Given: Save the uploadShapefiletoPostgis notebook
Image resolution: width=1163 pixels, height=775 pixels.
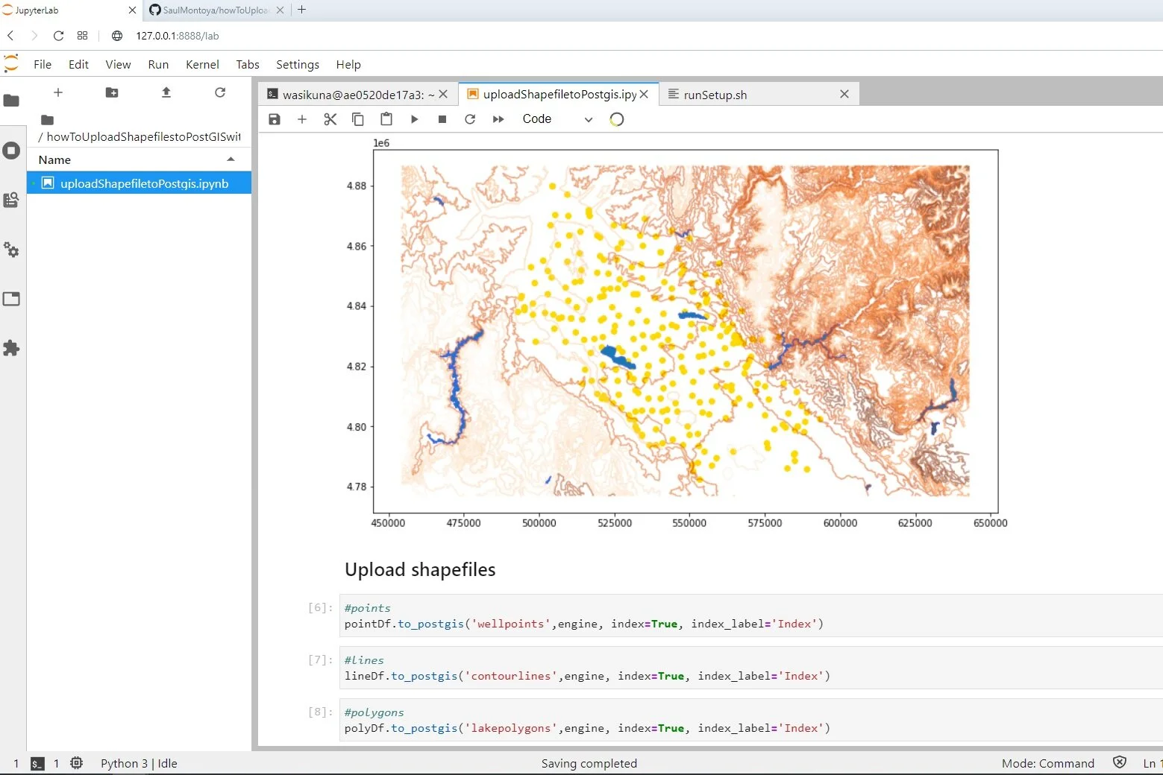Looking at the screenshot, I should click(274, 119).
